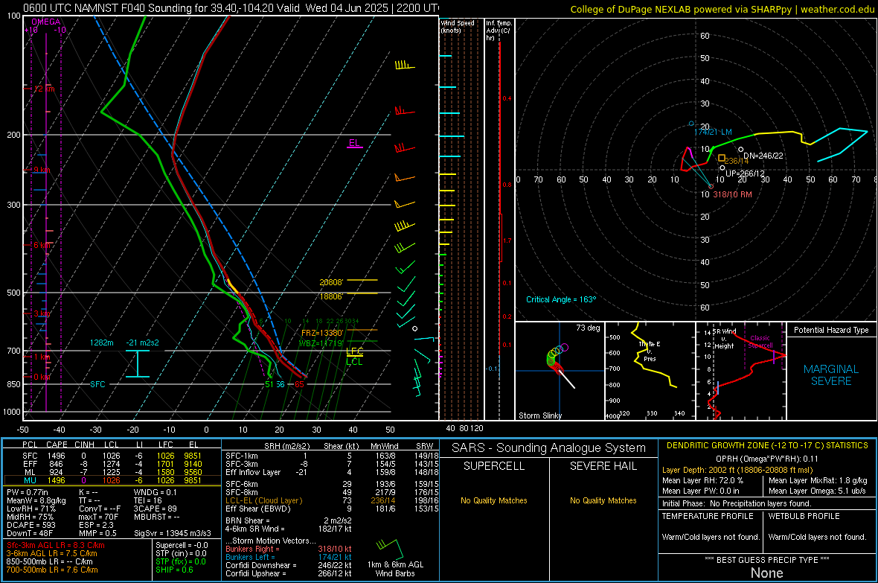Select the EFF parcel row label
The height and width of the screenshot is (583, 878).
pyautogui.click(x=30, y=464)
